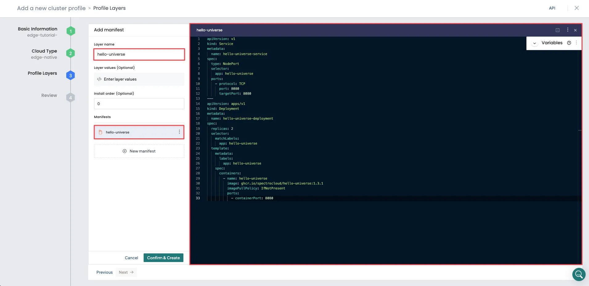Open the breadcrumb Add a new cluster profile
The image size is (589, 286).
[x=51, y=8]
